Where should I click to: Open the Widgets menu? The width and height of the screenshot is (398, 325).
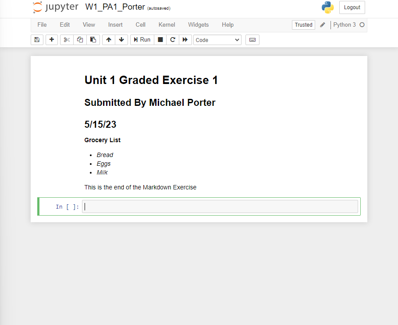(x=198, y=24)
